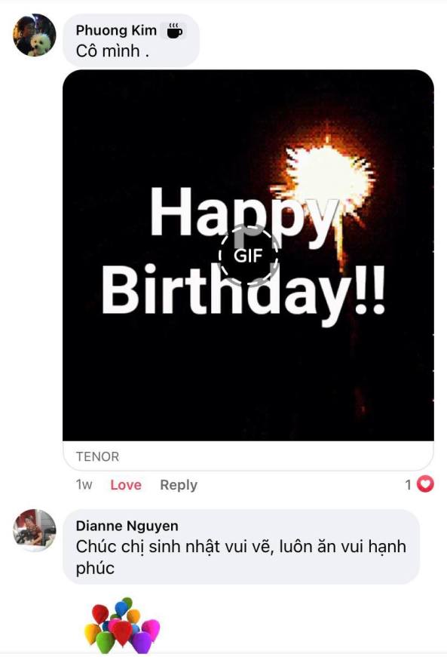The height and width of the screenshot is (657, 447).
Task: Click the 'Happy' text in the GIF
Action: [244, 213]
